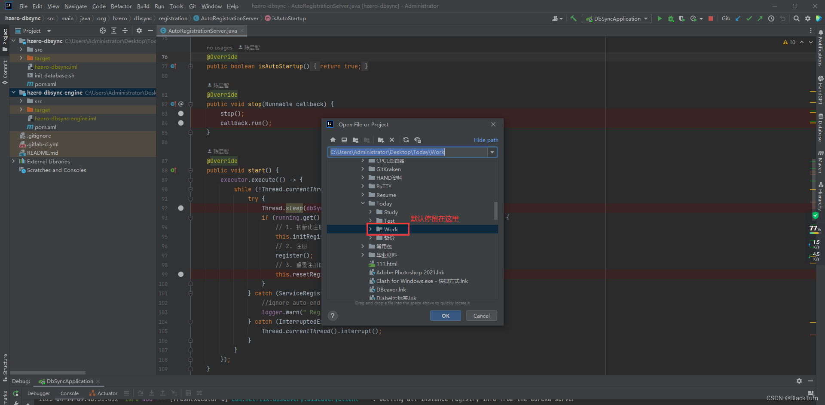The width and height of the screenshot is (825, 405).
Task: Click the Home directory icon in the dialog
Action: pyautogui.click(x=333, y=140)
